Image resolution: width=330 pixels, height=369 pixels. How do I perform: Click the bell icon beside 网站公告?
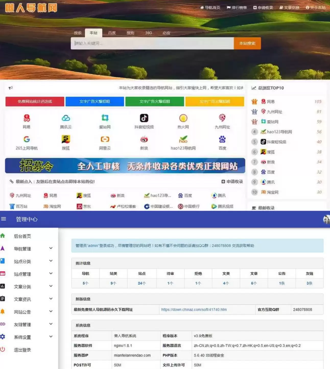point(2,311)
